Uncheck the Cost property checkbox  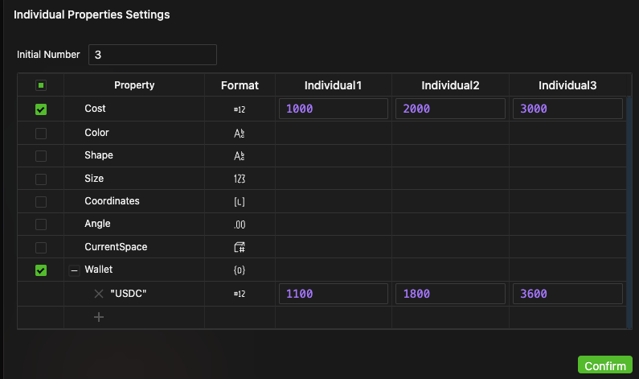(41, 109)
